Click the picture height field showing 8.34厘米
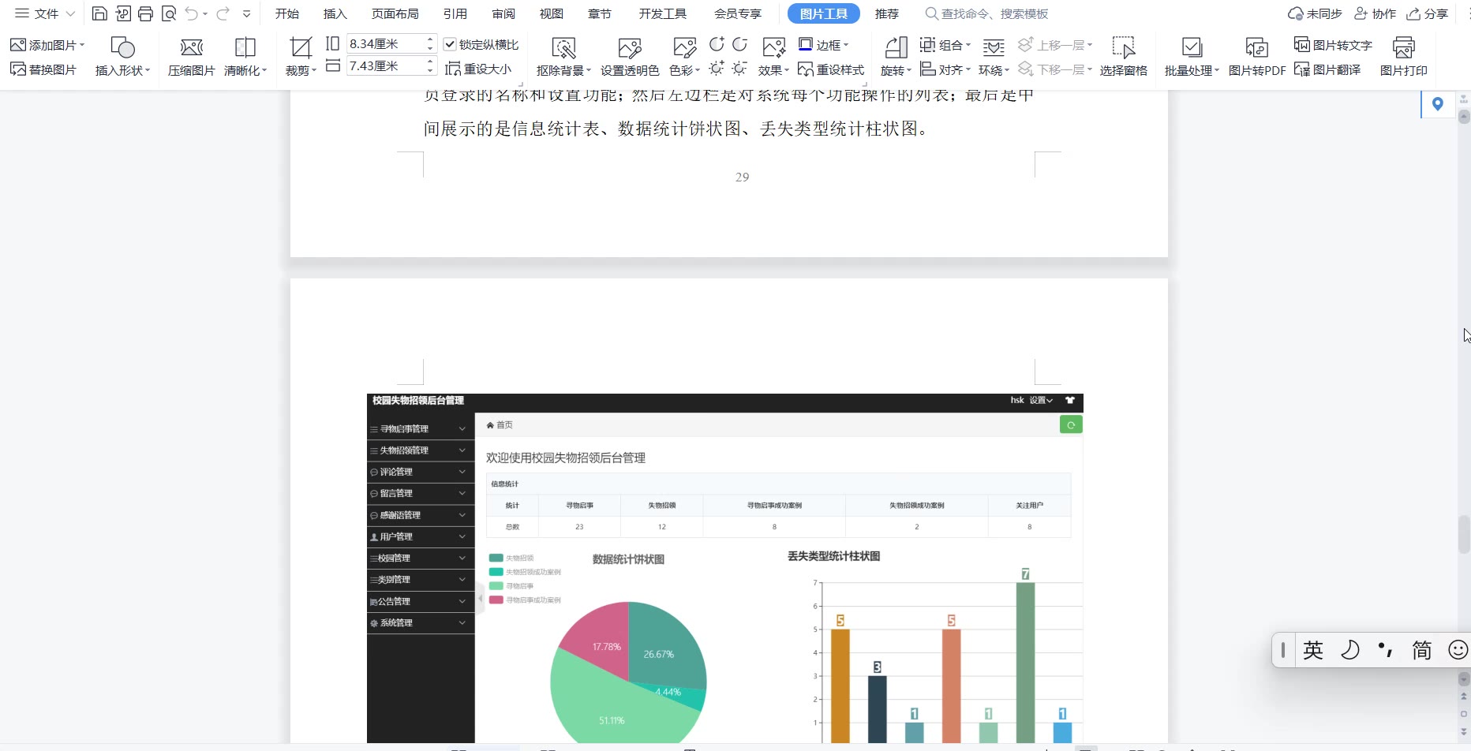1471x751 pixels. [x=385, y=43]
